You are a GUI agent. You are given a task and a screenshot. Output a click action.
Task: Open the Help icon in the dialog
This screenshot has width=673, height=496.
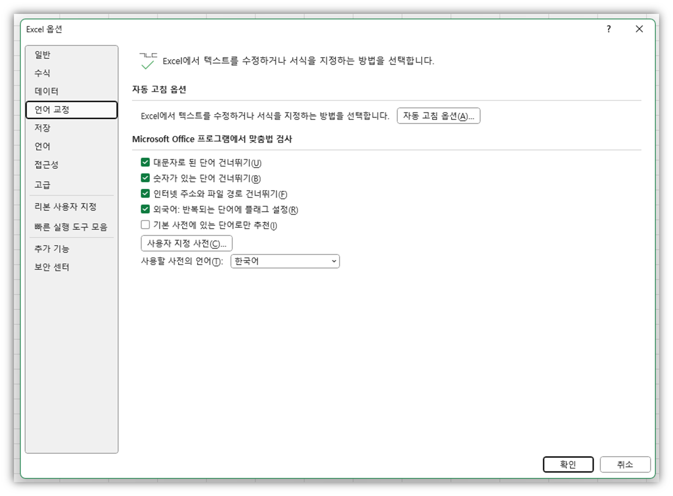click(x=609, y=29)
